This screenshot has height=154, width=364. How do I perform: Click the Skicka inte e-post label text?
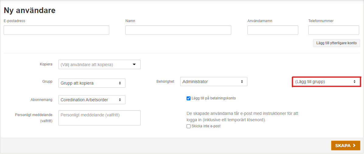click(206, 126)
